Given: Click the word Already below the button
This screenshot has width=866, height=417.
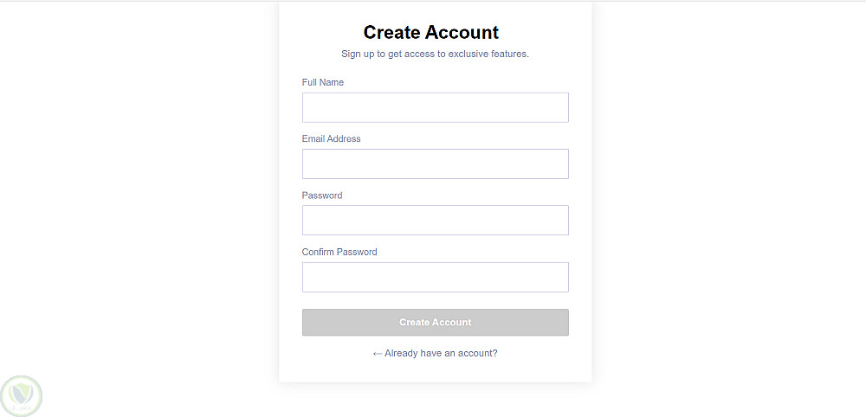Looking at the screenshot, I should point(402,353).
